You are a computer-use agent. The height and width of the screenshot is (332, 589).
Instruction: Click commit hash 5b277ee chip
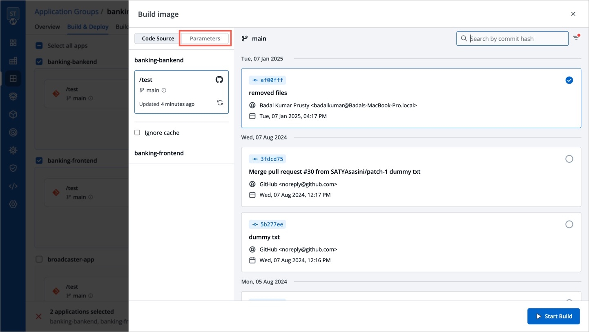[268, 224]
